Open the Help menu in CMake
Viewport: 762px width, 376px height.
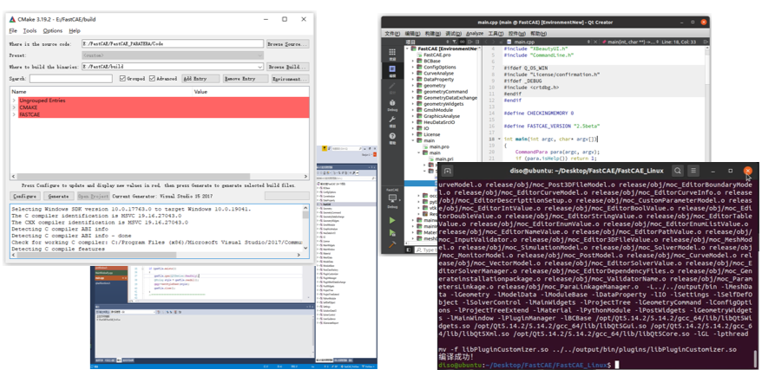[x=75, y=30]
